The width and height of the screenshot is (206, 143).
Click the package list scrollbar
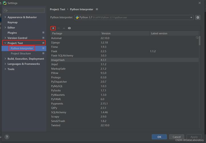click(199, 41)
